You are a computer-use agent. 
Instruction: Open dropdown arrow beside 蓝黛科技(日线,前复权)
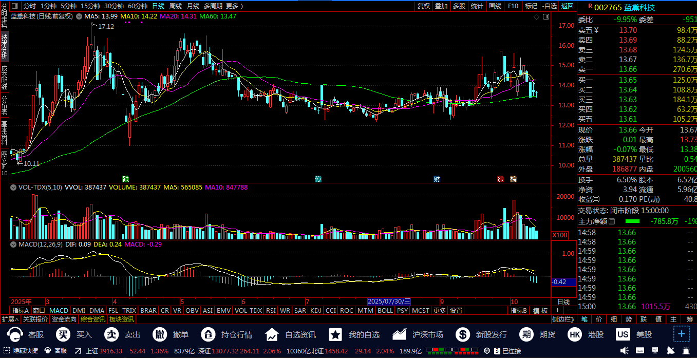[x=79, y=16]
